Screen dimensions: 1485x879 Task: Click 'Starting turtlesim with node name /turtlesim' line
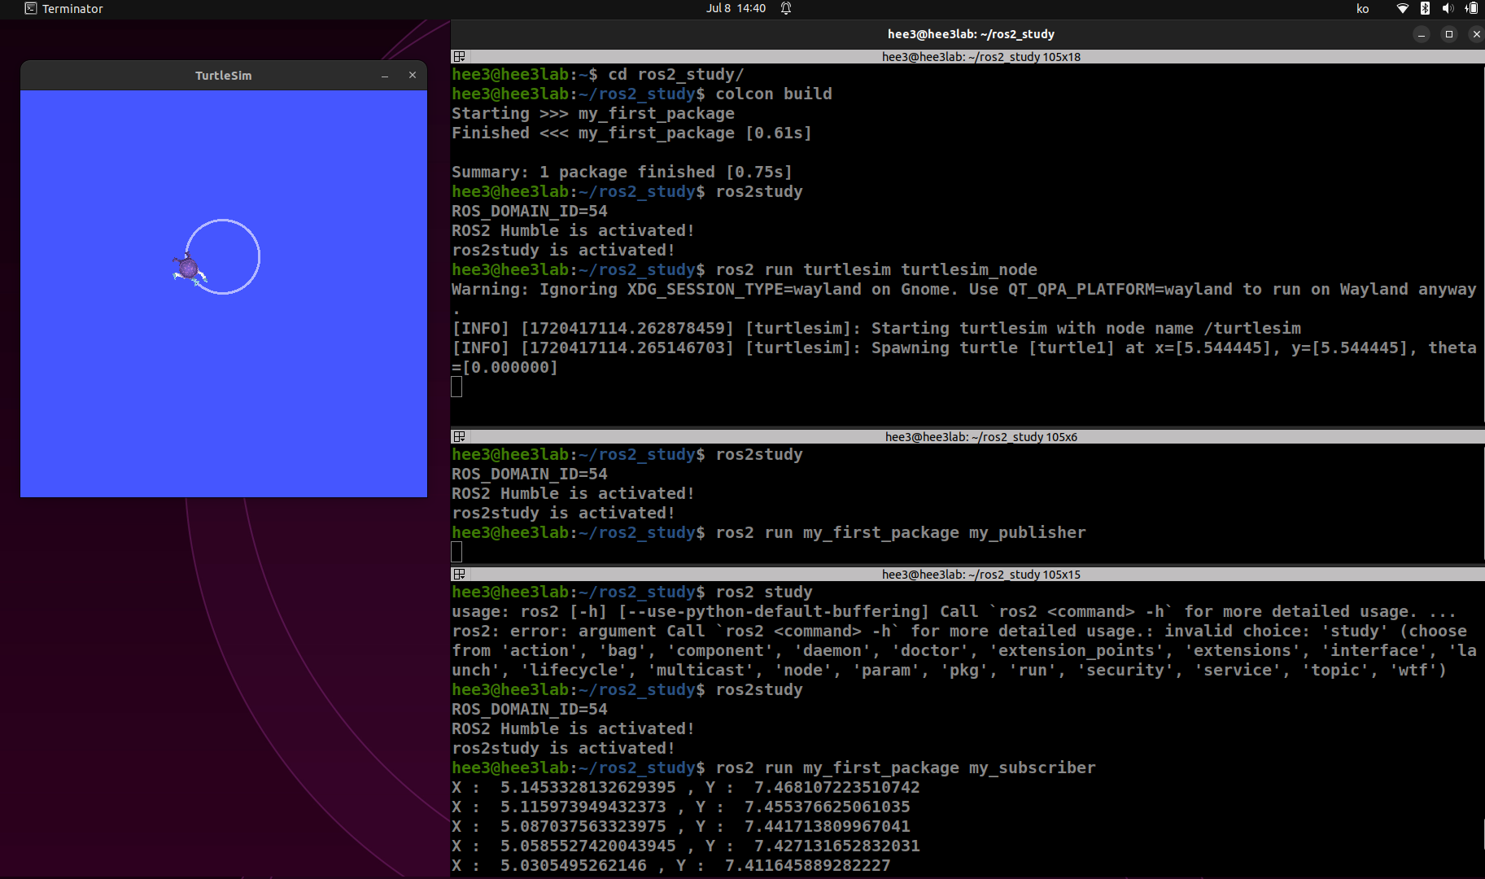(876, 329)
